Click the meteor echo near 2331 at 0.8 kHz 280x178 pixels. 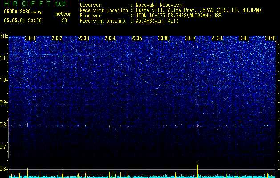[x=27, y=125]
